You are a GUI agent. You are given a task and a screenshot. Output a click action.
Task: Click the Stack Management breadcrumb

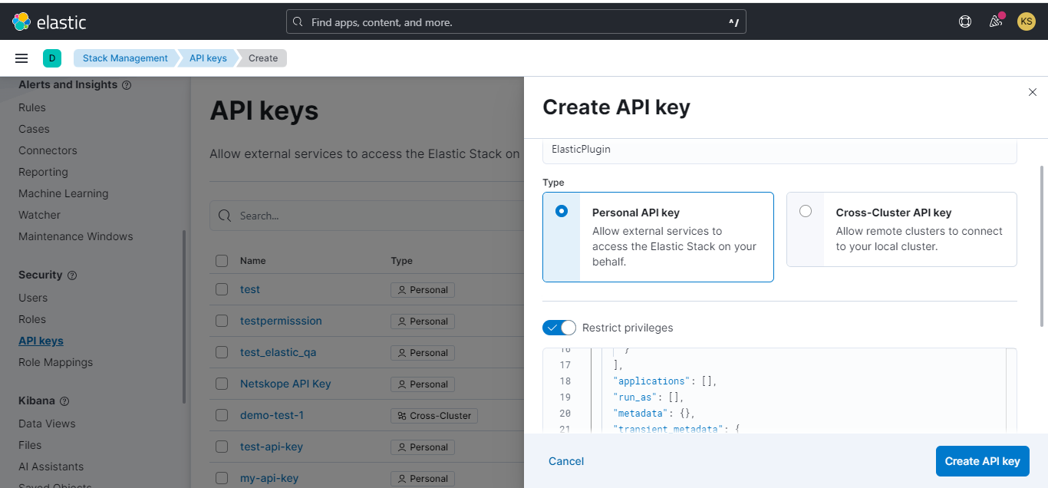125,58
